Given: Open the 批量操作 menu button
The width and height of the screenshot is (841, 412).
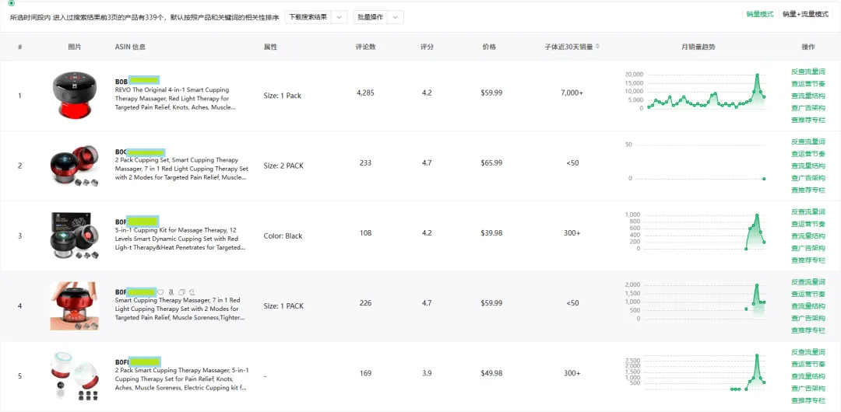Looking at the screenshot, I should pos(370,17).
